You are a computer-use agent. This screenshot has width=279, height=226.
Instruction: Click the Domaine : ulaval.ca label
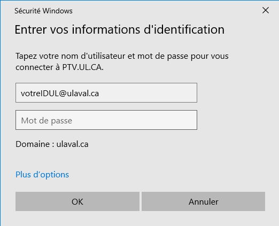tap(52, 144)
